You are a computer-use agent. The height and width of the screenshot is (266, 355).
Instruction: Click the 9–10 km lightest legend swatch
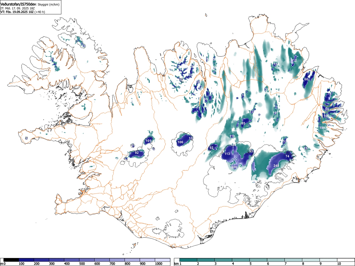(x=328, y=260)
